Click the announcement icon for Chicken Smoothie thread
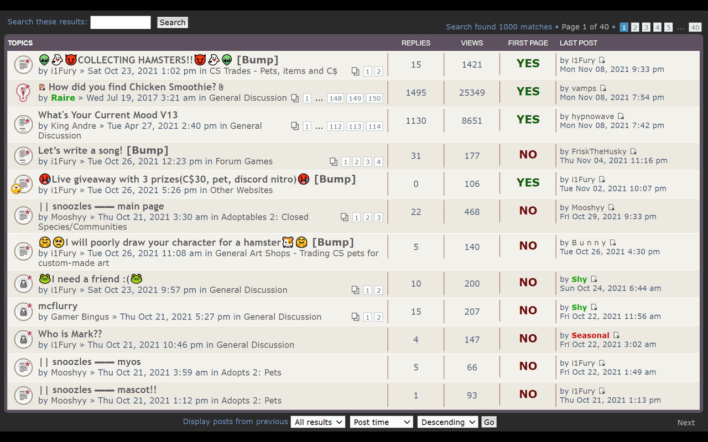Screen dimensions: 708x442 pos(23,92)
